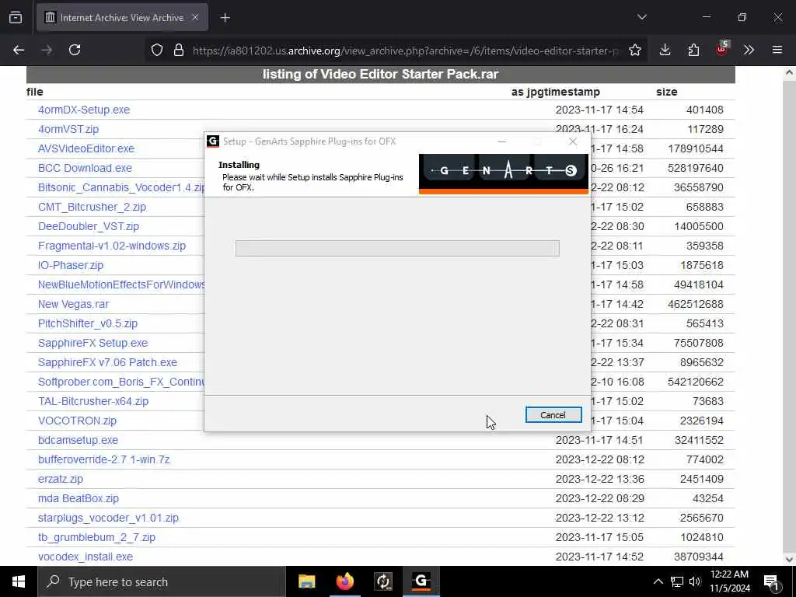Open the extensions puzzle icon
796x597 pixels.
[693, 50]
